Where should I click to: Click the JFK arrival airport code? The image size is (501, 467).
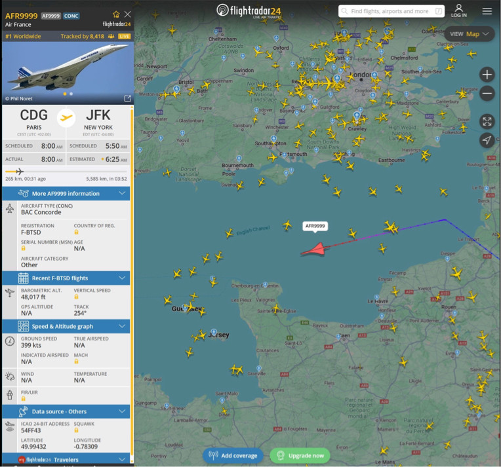[98, 115]
